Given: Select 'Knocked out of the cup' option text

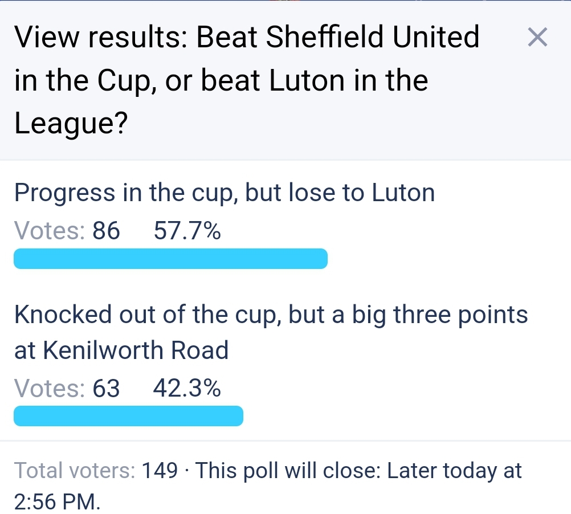Looking at the screenshot, I should point(148,314).
